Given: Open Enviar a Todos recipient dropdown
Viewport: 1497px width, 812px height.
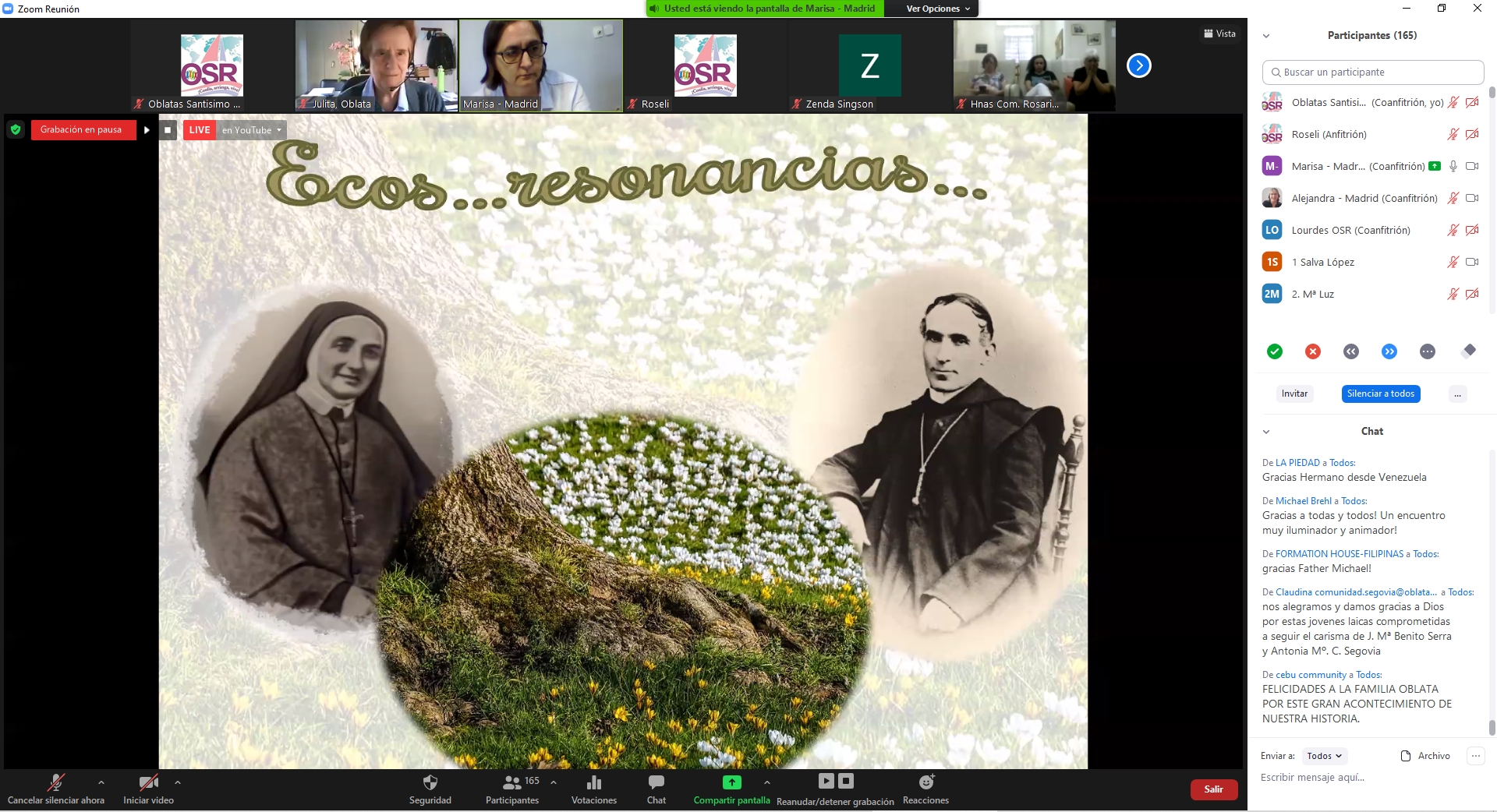Looking at the screenshot, I should pyautogui.click(x=1325, y=756).
